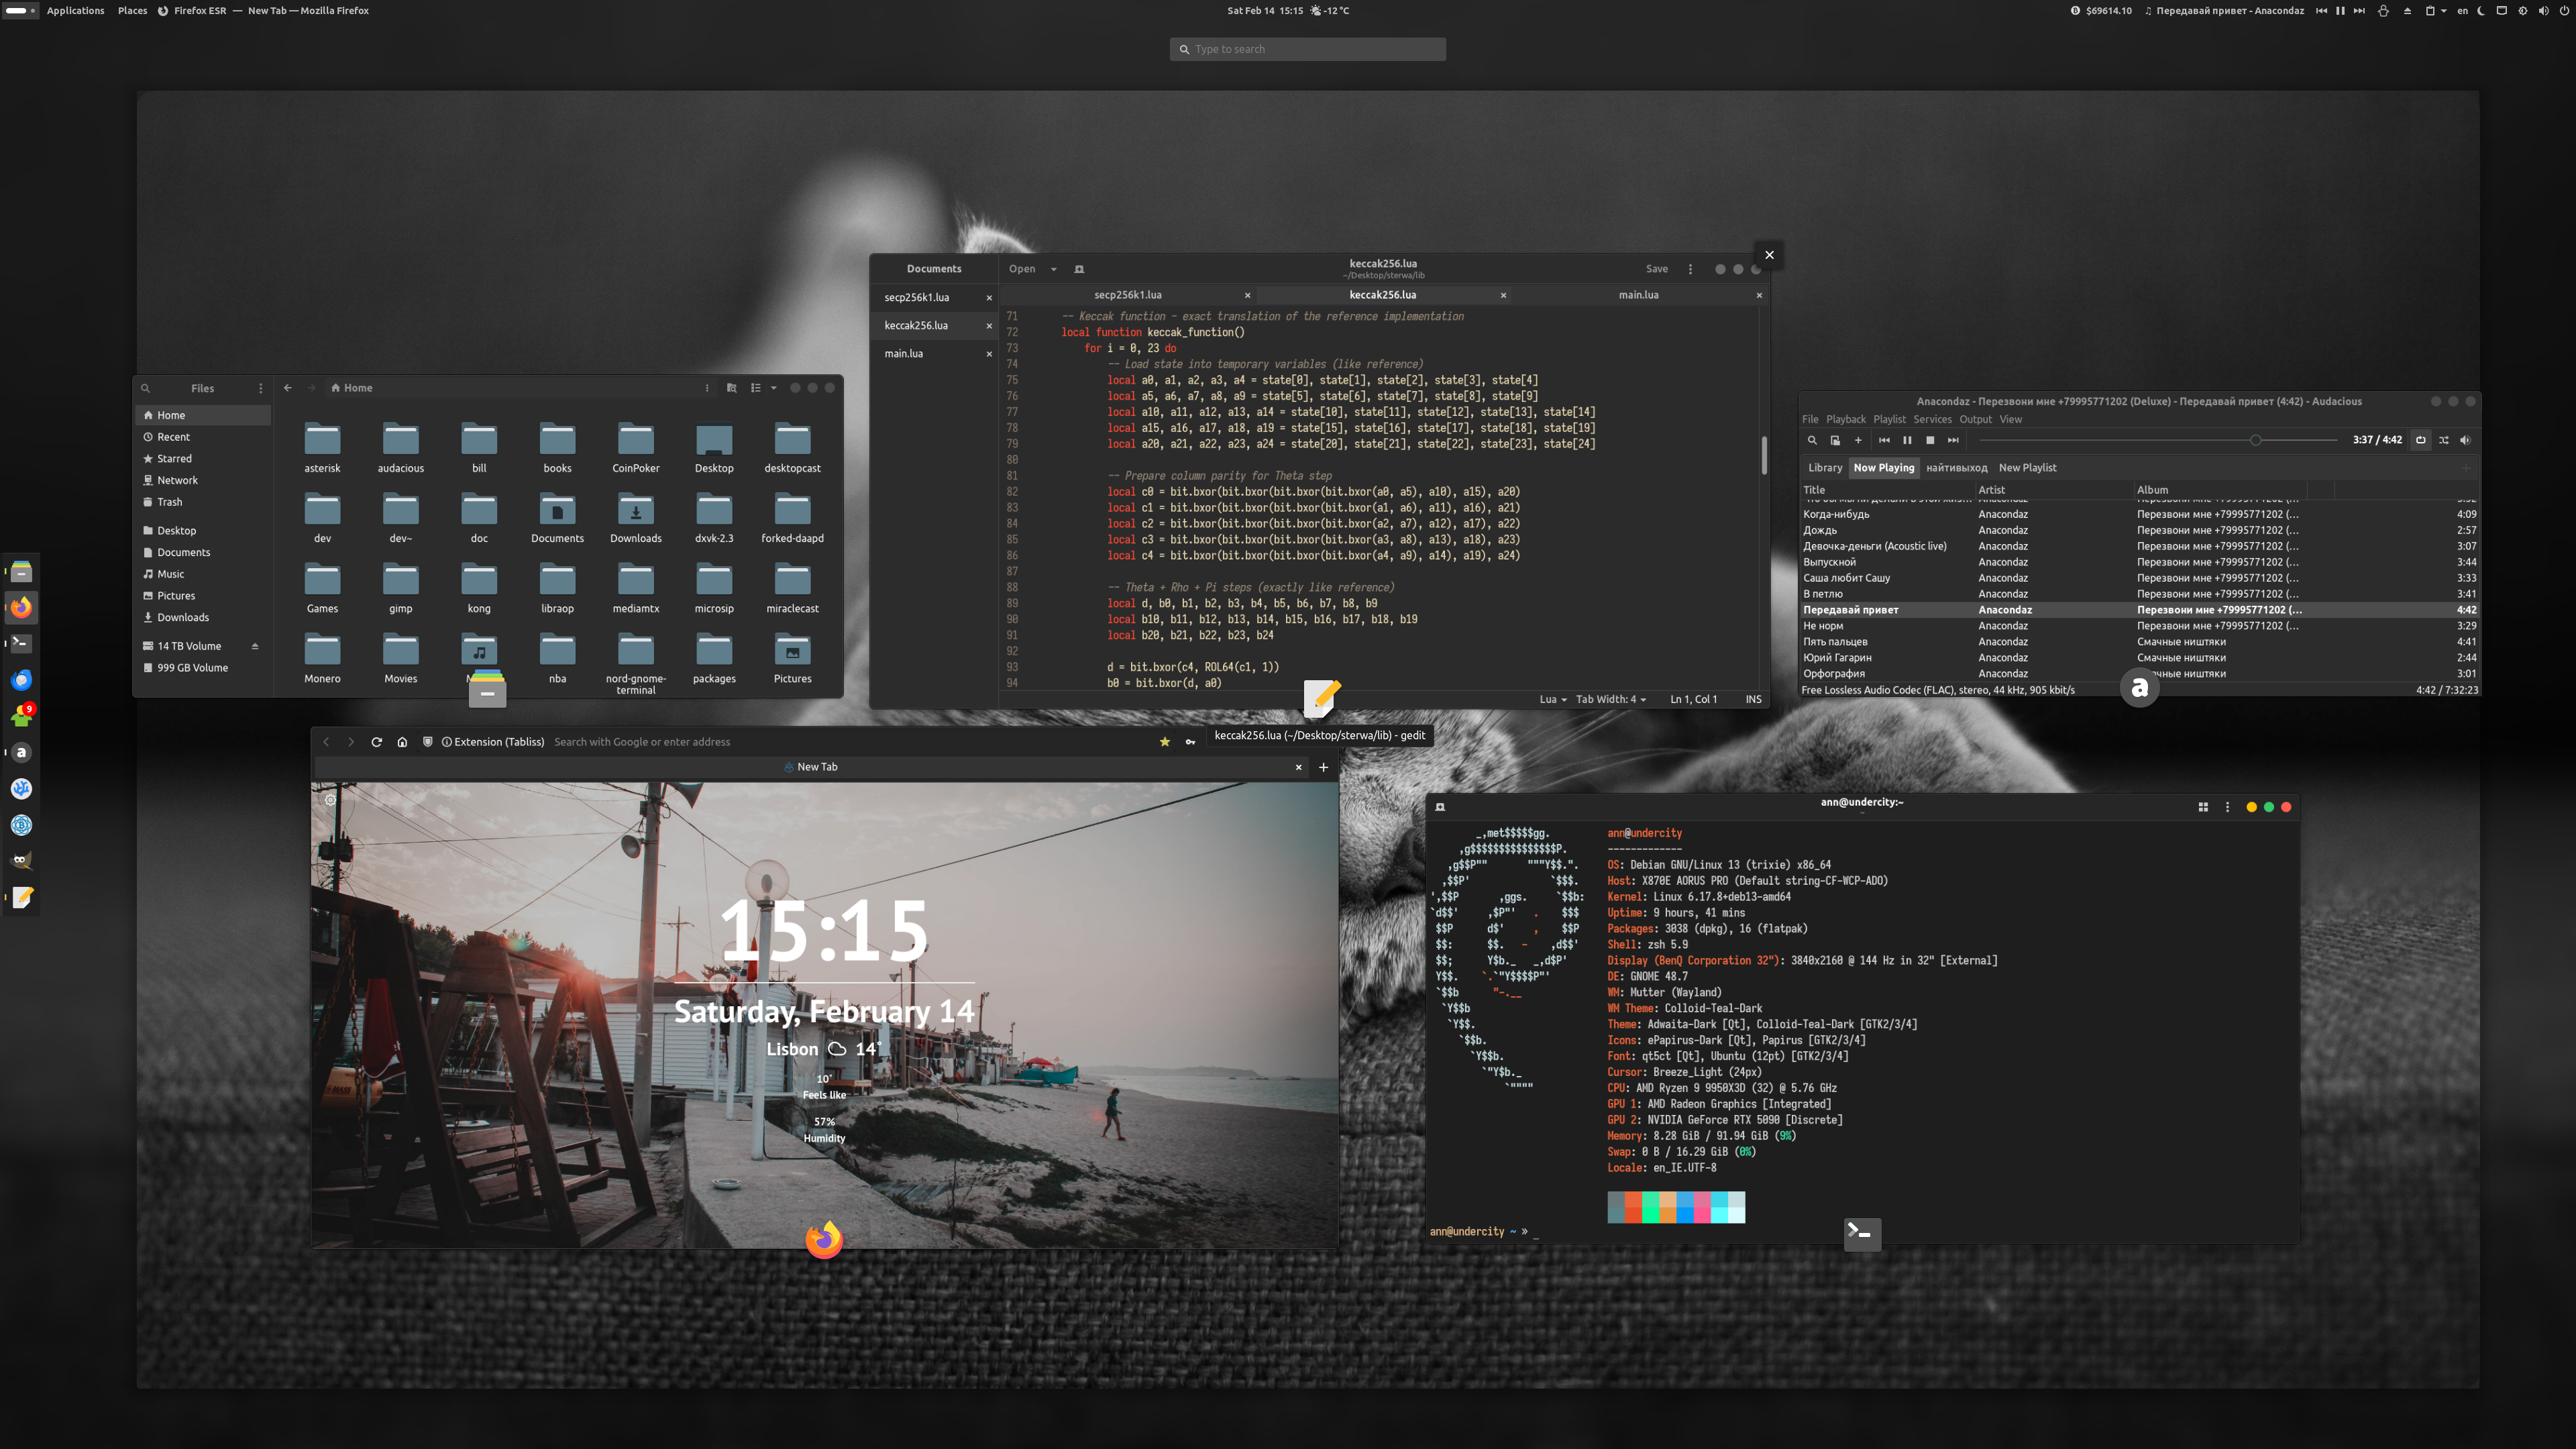Click Save button in gedit header

coord(1656,269)
